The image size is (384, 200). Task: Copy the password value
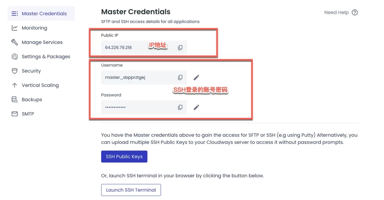point(180,107)
